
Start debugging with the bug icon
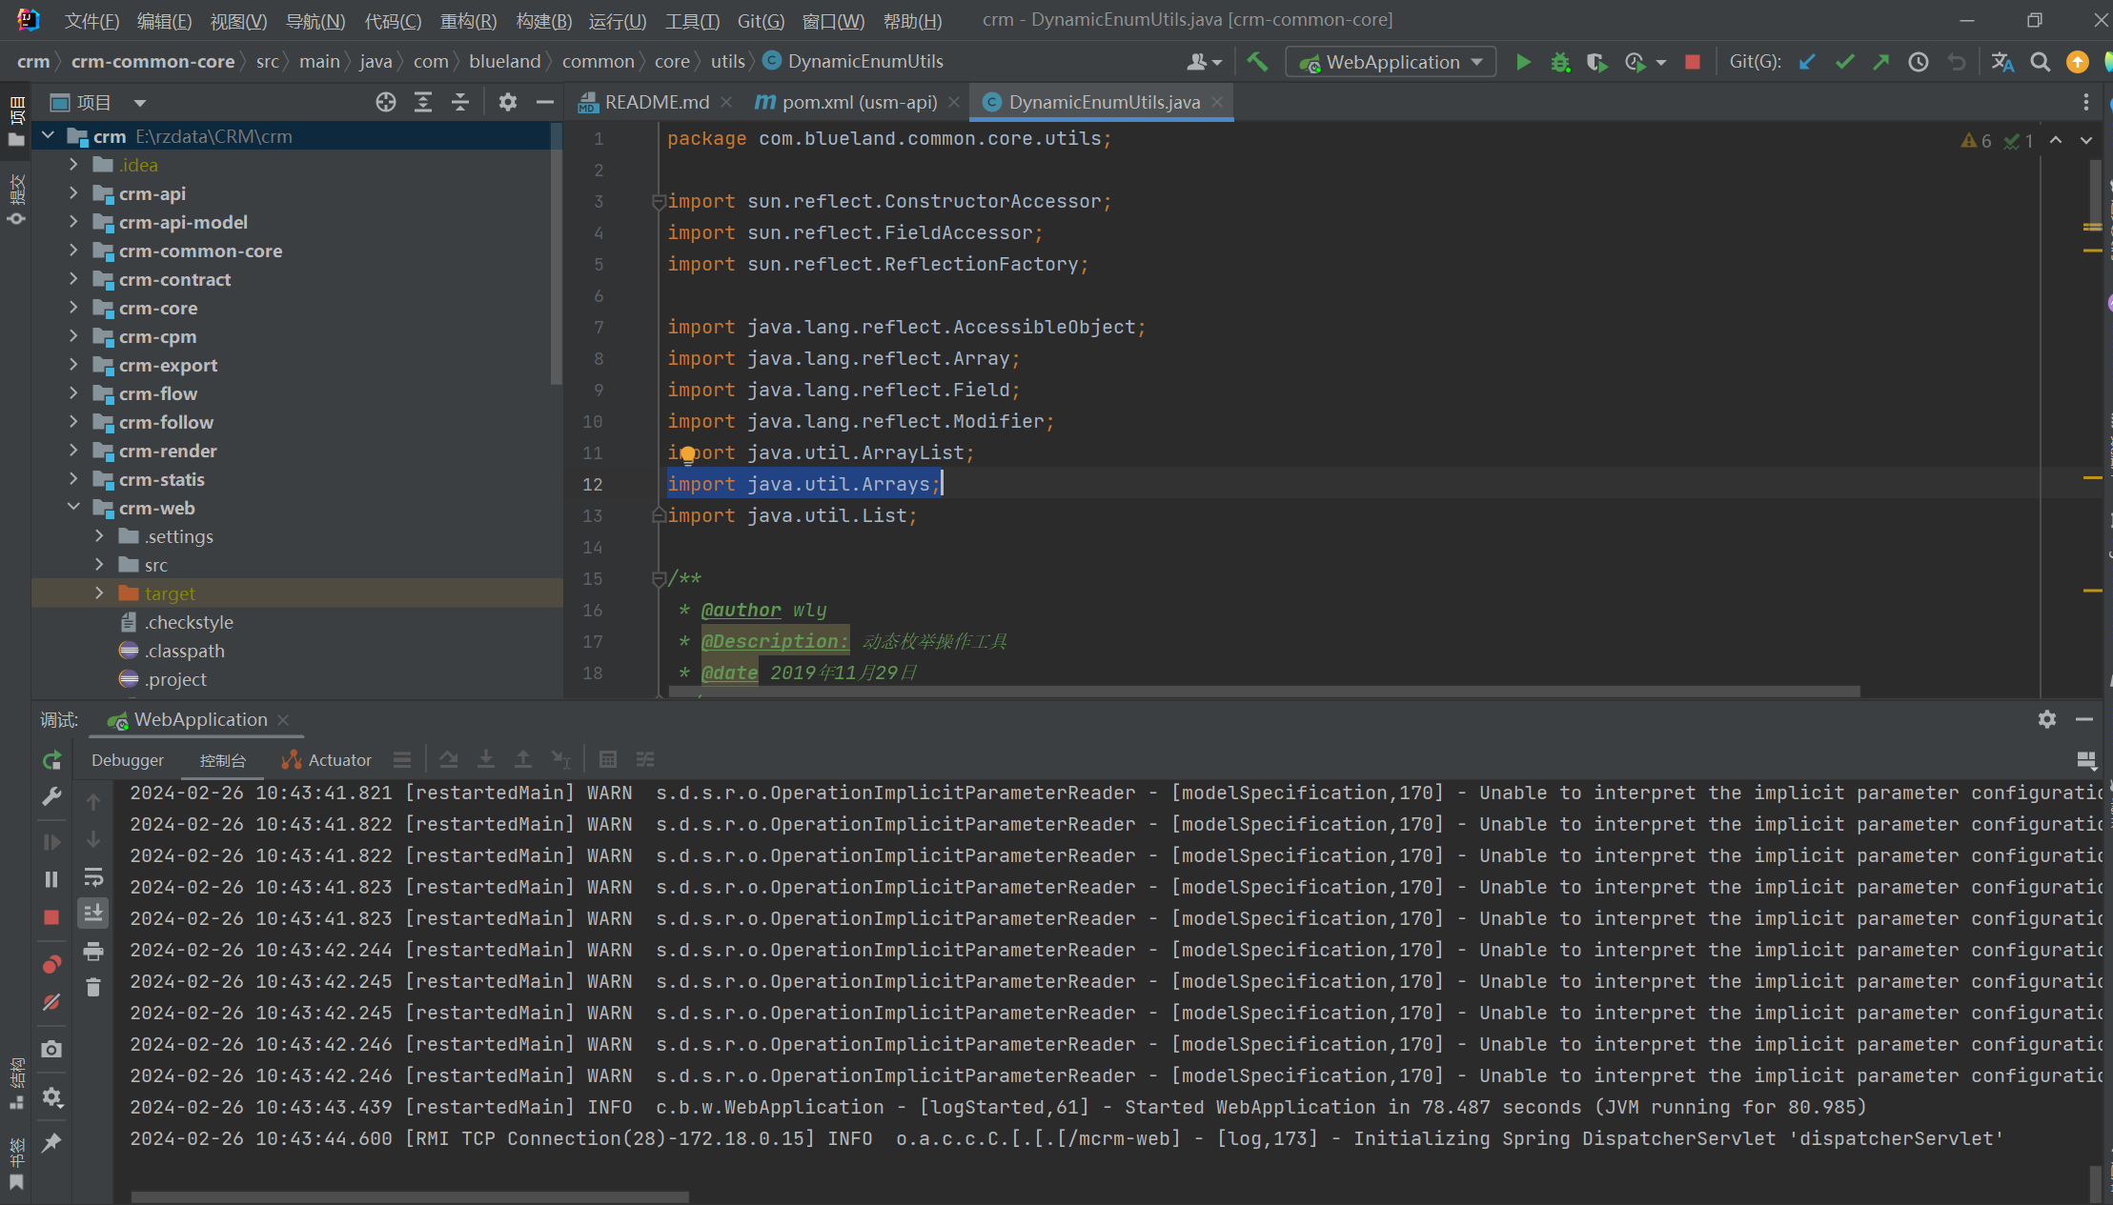[1560, 62]
